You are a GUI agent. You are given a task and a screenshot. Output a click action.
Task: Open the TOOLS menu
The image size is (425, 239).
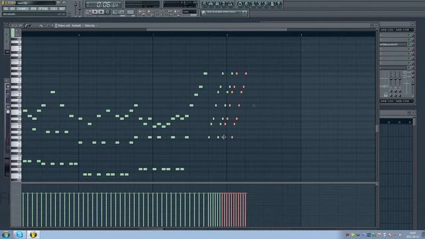point(54,9)
